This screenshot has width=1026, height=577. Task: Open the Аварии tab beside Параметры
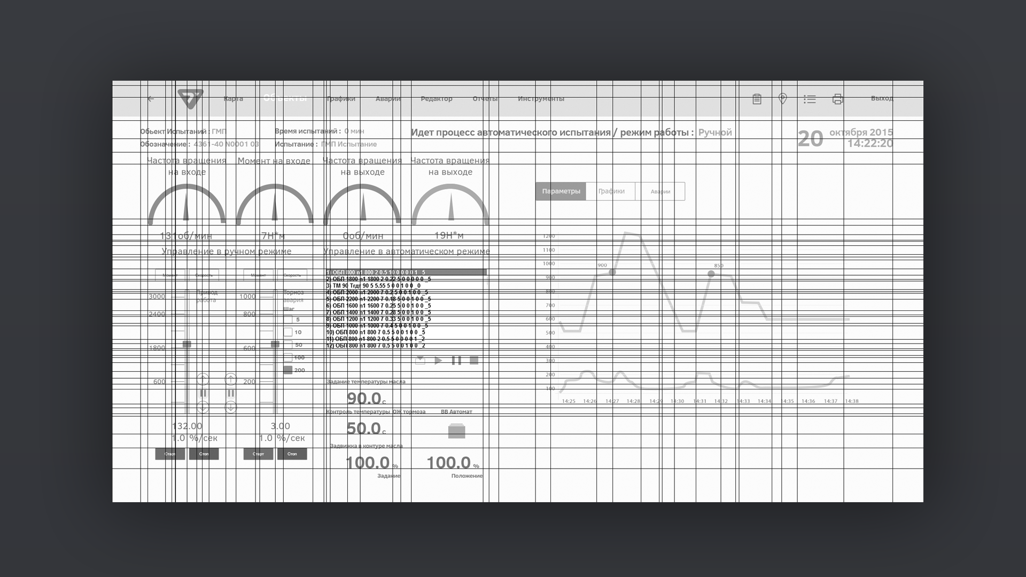pos(660,191)
